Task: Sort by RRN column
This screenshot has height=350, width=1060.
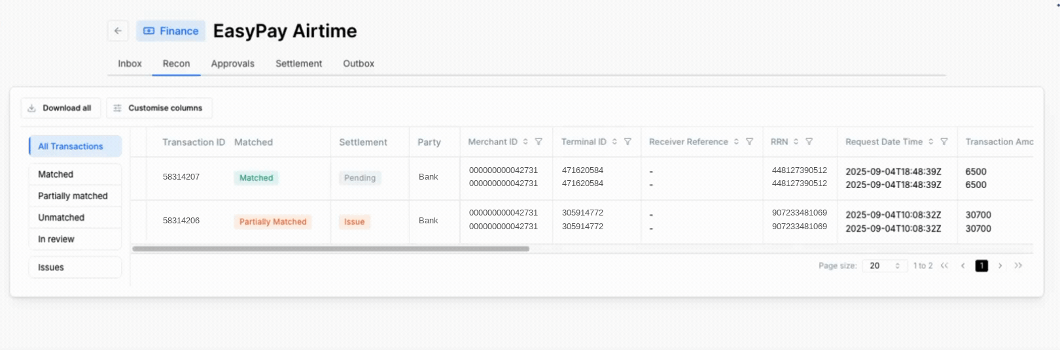Action: click(796, 142)
